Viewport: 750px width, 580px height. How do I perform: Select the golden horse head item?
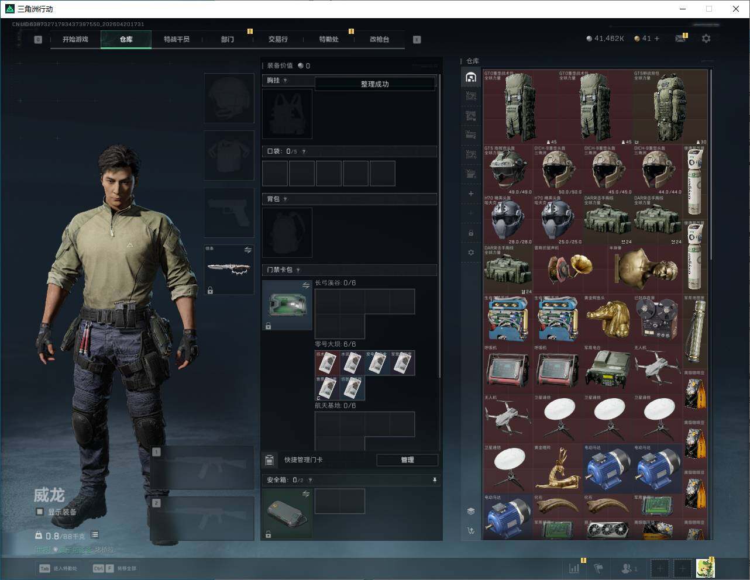point(608,319)
